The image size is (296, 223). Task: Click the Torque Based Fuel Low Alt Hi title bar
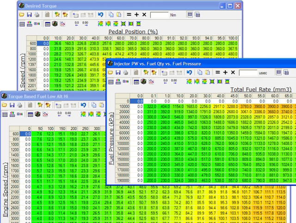coord(53,96)
